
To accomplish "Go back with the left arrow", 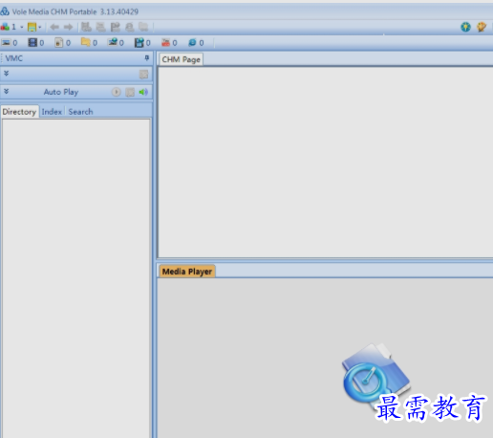I will click(x=54, y=27).
